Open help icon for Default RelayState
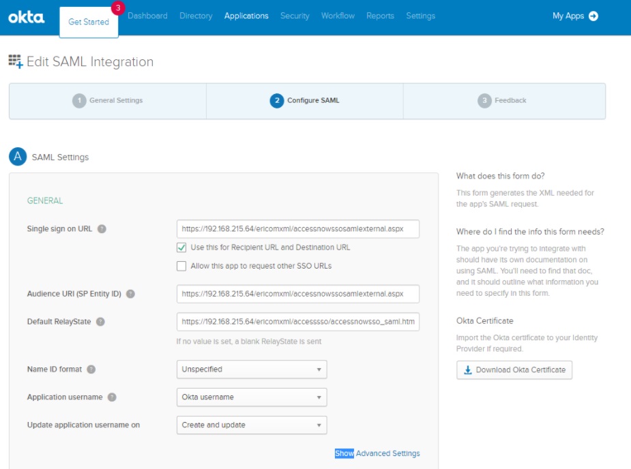The width and height of the screenshot is (631, 469). (100, 322)
